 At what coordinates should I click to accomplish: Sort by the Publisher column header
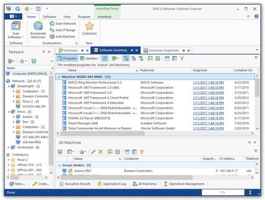click(x=165, y=70)
